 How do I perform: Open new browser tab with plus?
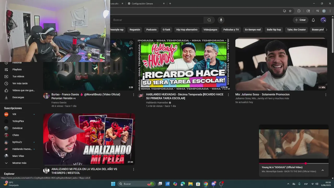point(170,4)
